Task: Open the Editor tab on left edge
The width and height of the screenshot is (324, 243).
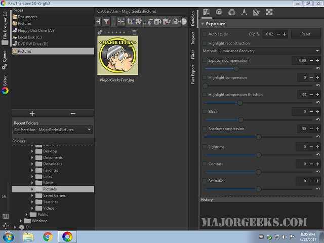Action: 5,85
